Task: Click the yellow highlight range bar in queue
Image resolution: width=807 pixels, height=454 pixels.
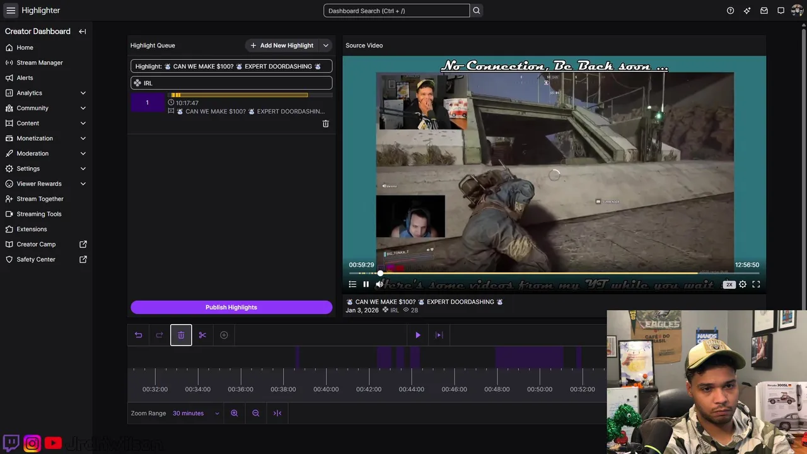Action: (240, 95)
